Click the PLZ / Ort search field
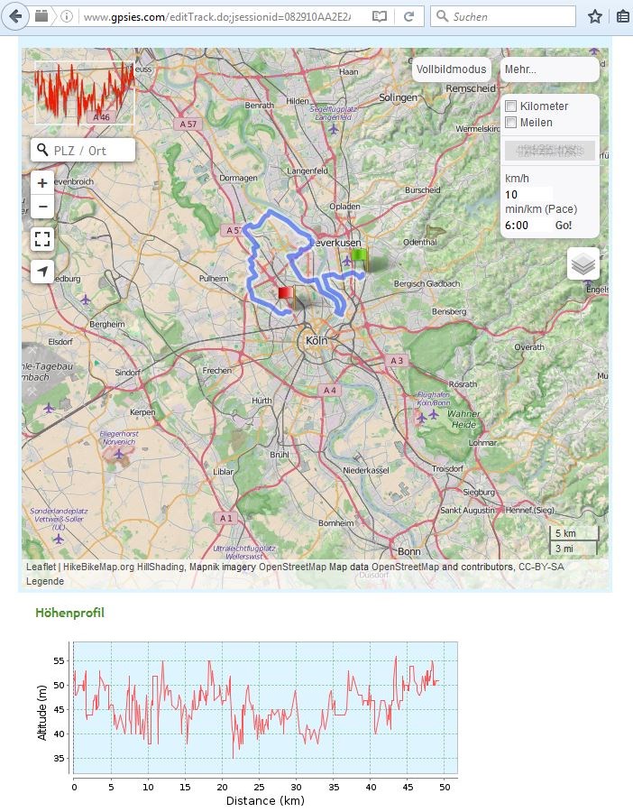 tap(92, 151)
